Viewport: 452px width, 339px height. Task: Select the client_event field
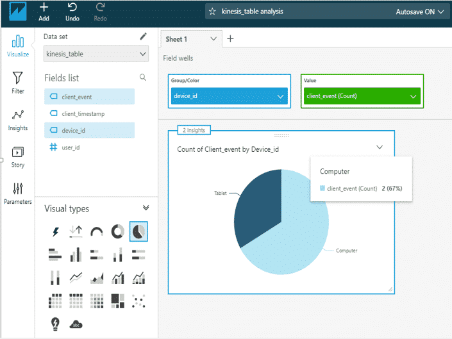tap(89, 97)
